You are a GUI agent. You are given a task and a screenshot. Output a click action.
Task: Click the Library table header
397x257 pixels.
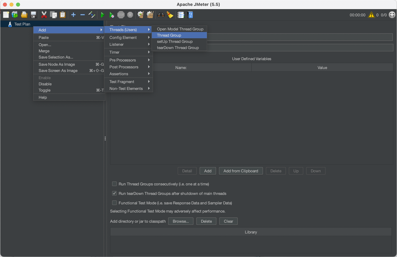(251, 232)
